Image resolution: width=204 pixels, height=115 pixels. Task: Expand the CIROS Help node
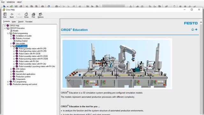click(x=5, y=26)
